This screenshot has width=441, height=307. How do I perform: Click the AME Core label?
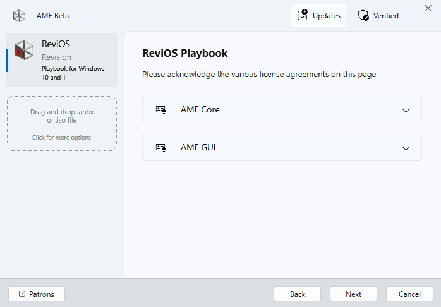[x=200, y=109]
